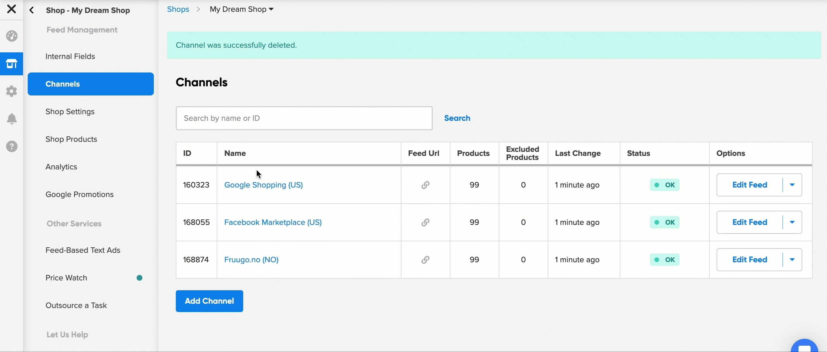
Task: Click the Name column header
Action: click(235, 153)
